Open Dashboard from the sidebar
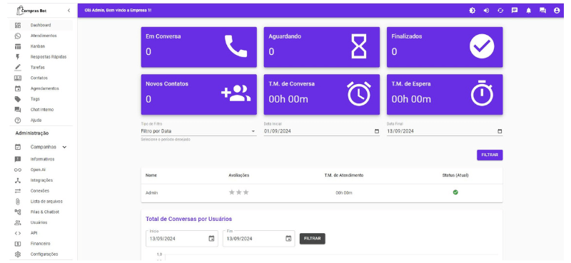Screen dimensions: 571x263 click(x=41, y=25)
